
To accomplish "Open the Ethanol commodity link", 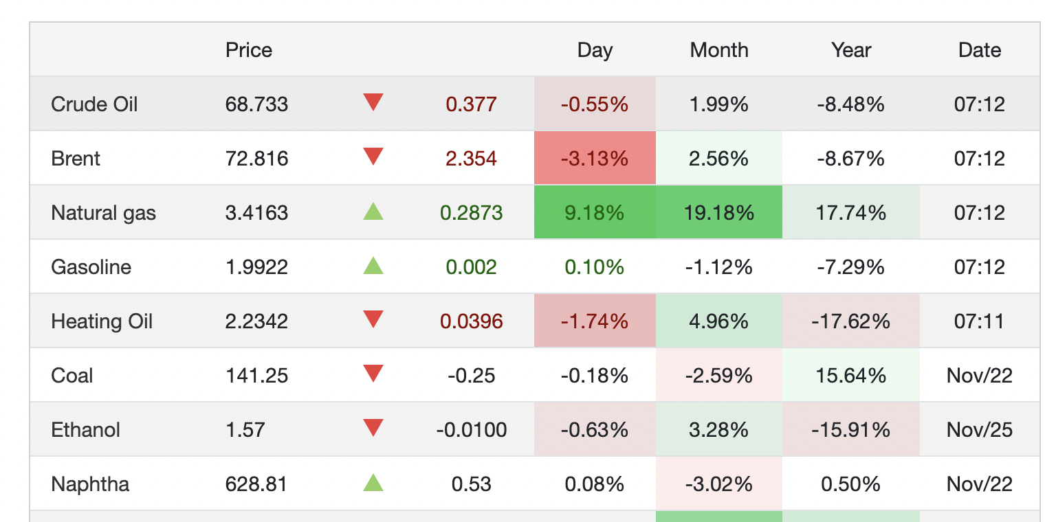I will tap(86, 430).
